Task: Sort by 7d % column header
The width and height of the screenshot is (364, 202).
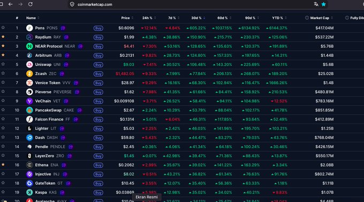Action: pyautogui.click(x=173, y=18)
